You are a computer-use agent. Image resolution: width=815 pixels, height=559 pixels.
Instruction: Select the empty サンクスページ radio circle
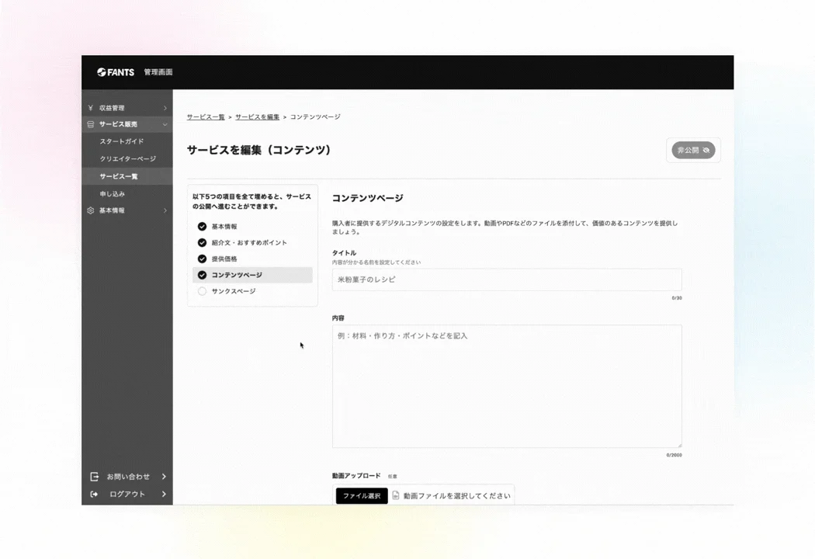(202, 291)
